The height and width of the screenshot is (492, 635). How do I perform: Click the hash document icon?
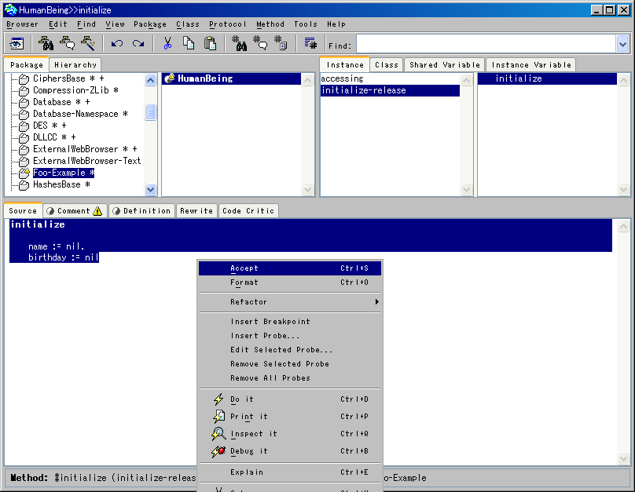coord(281,43)
